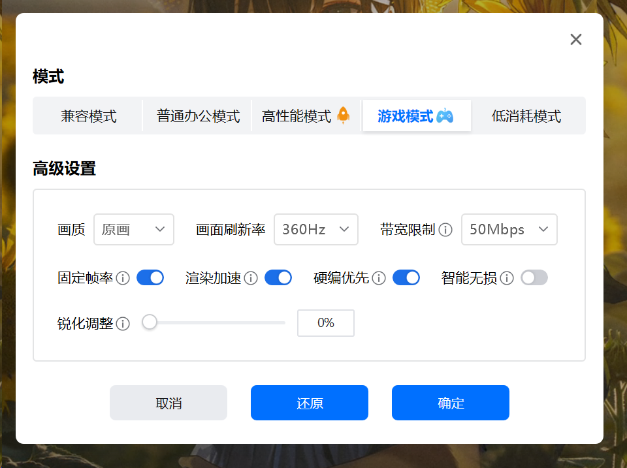Open the 带宽限制 dropdown showing 50Mbps

[509, 229]
